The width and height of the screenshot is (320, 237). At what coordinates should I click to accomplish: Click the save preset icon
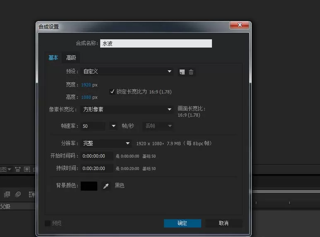click(182, 72)
